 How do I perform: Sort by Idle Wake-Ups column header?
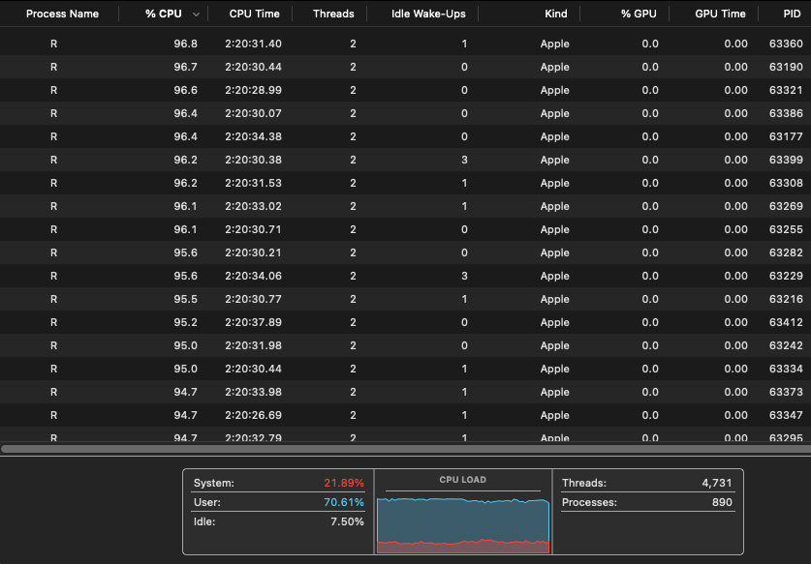(427, 14)
